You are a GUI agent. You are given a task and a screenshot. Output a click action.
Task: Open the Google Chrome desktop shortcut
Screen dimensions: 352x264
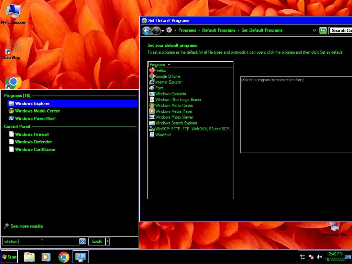13,82
